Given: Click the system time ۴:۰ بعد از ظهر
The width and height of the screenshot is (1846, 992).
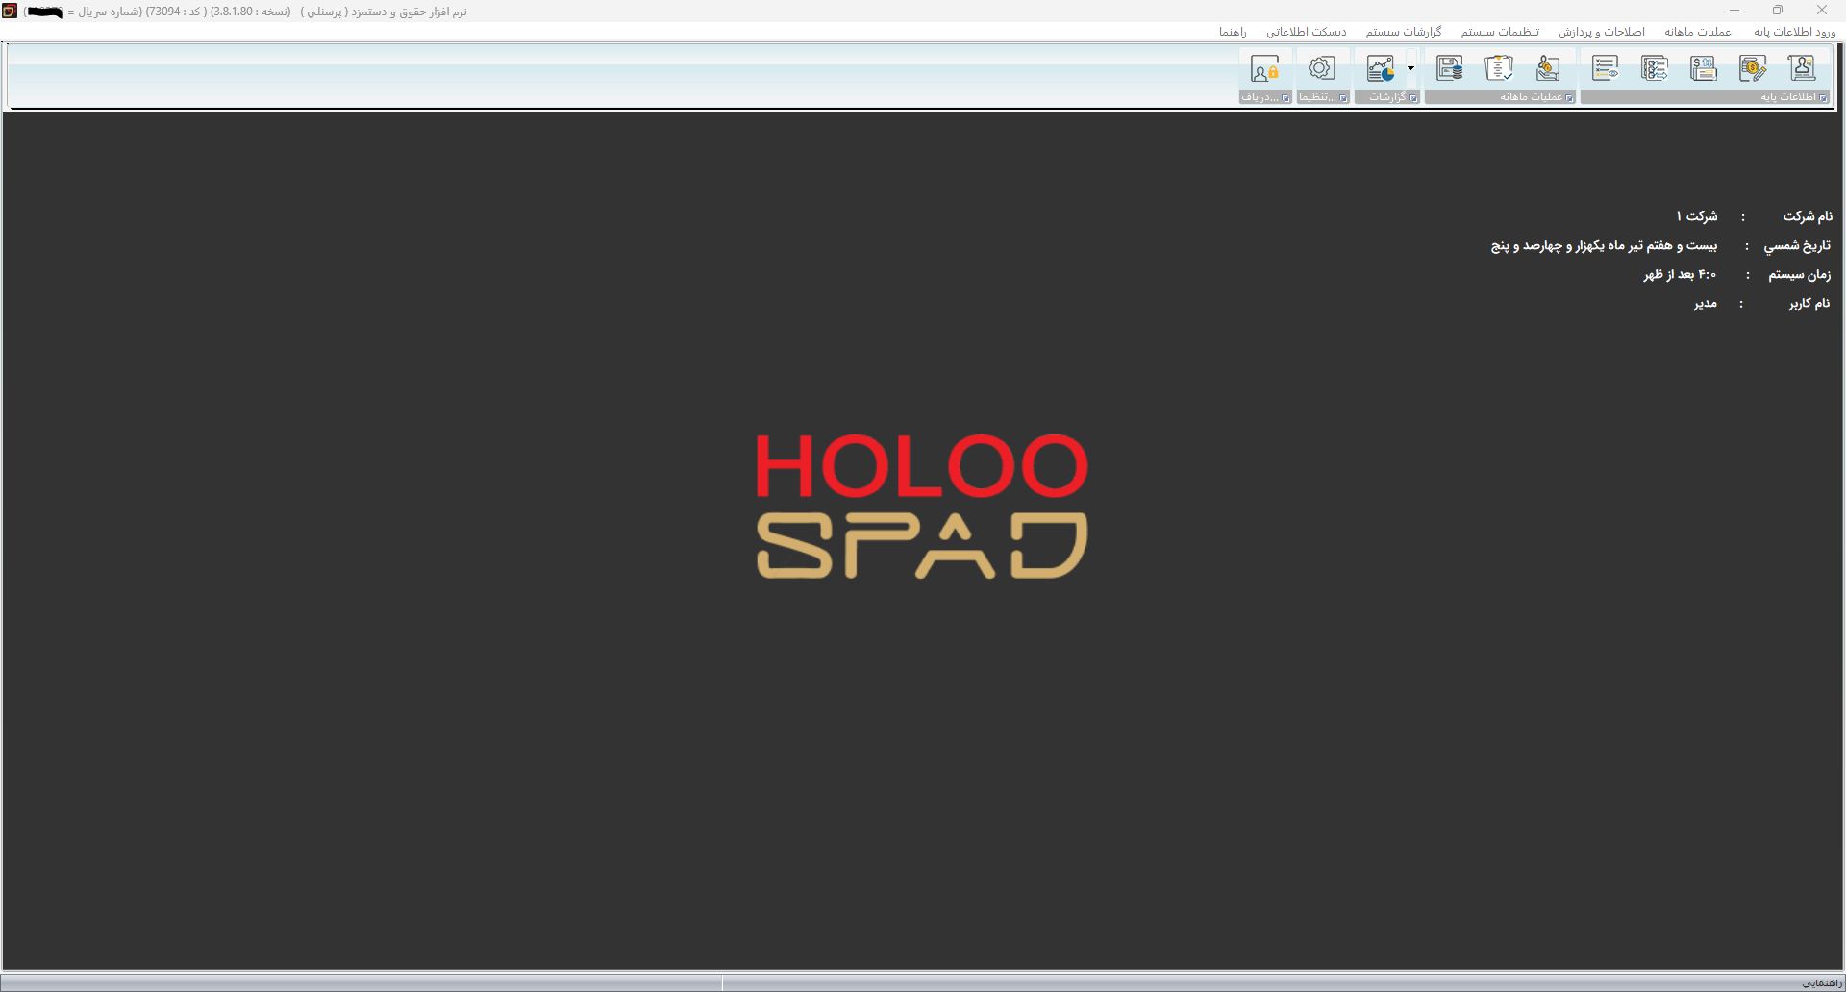Looking at the screenshot, I should coord(1680,274).
